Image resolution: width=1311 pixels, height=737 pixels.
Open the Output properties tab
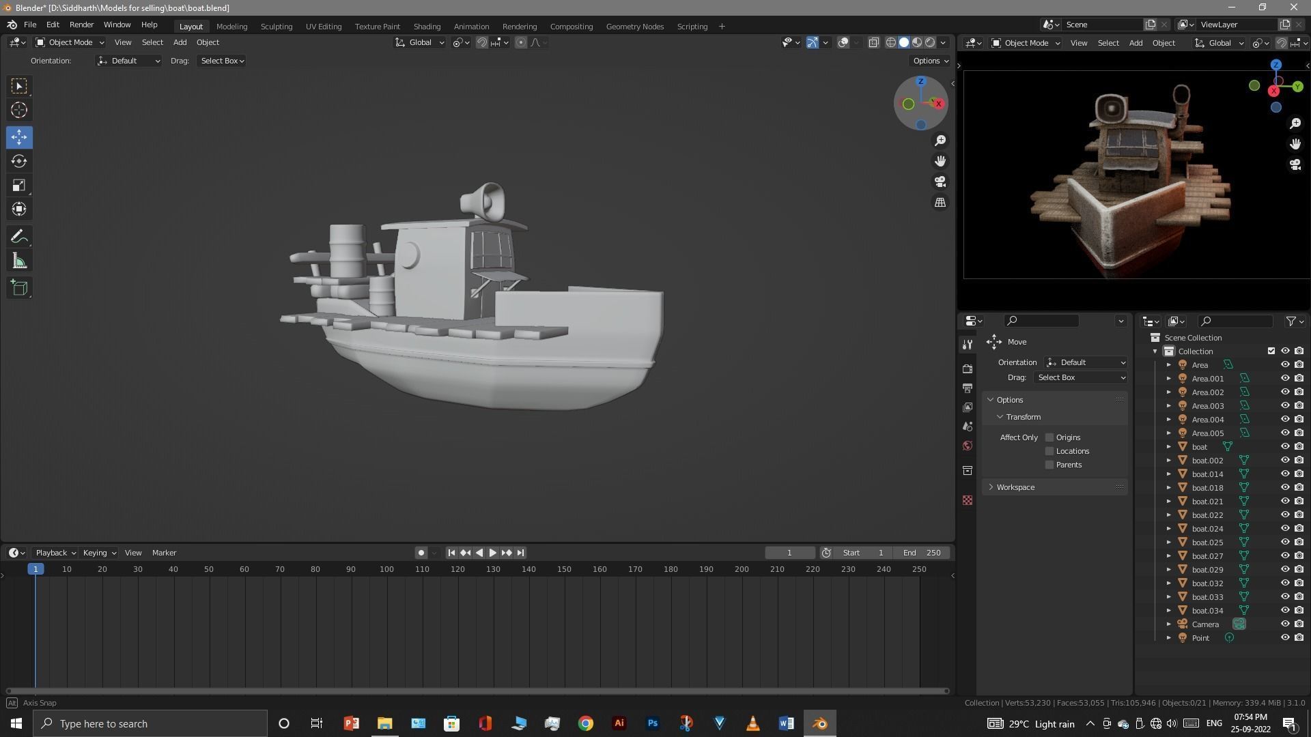pyautogui.click(x=967, y=388)
